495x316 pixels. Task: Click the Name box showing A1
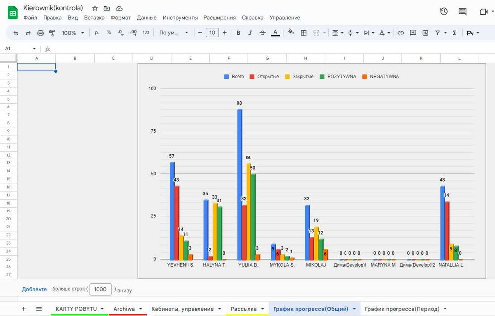pyautogui.click(x=20, y=49)
